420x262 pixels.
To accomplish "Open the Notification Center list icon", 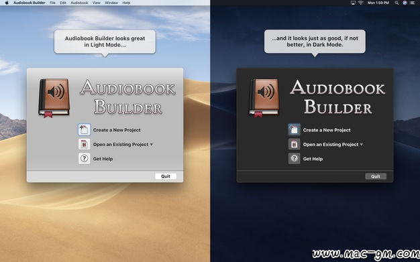I will [x=412, y=3].
